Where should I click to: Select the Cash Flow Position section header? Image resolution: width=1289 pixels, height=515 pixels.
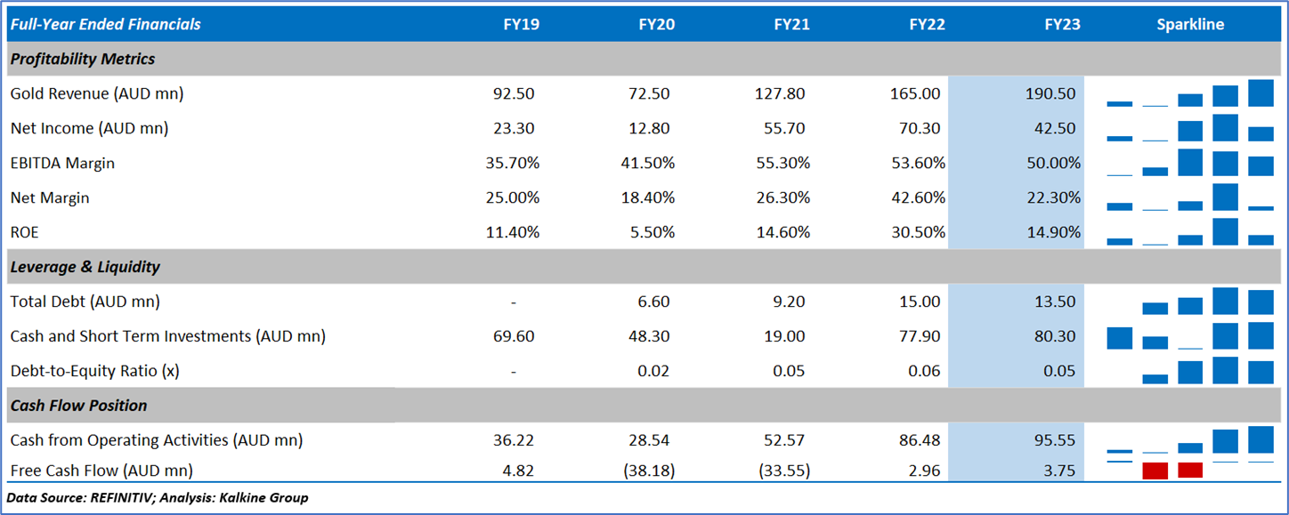point(78,406)
